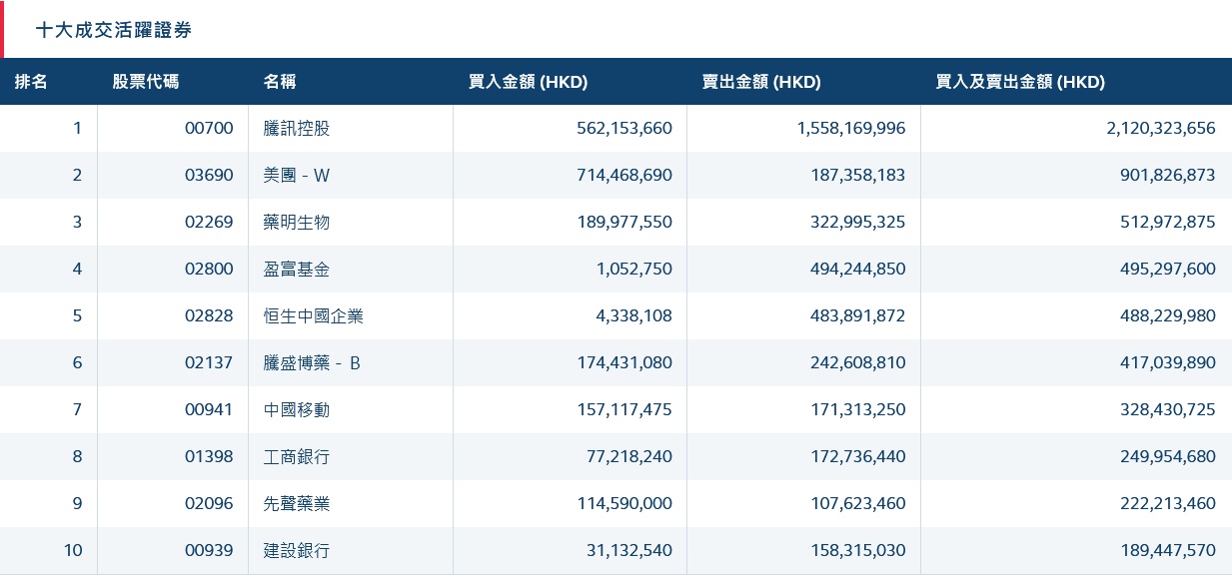Click the 股票代碼 column header
The height and width of the screenshot is (576, 1232).
146,82
